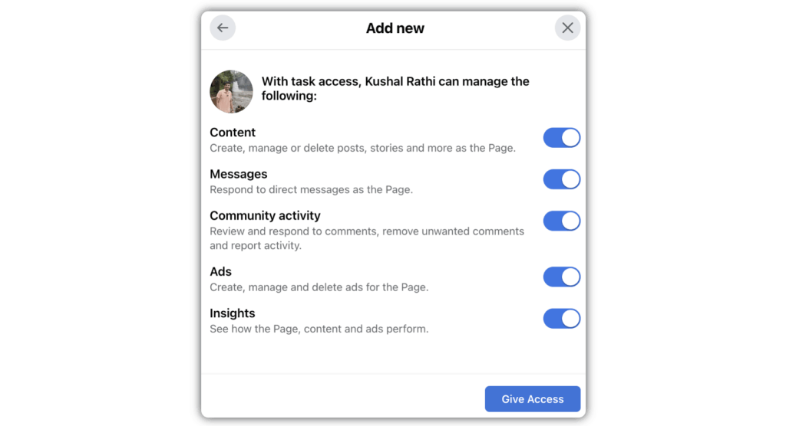Disable the Ads permission toggle

pos(562,277)
